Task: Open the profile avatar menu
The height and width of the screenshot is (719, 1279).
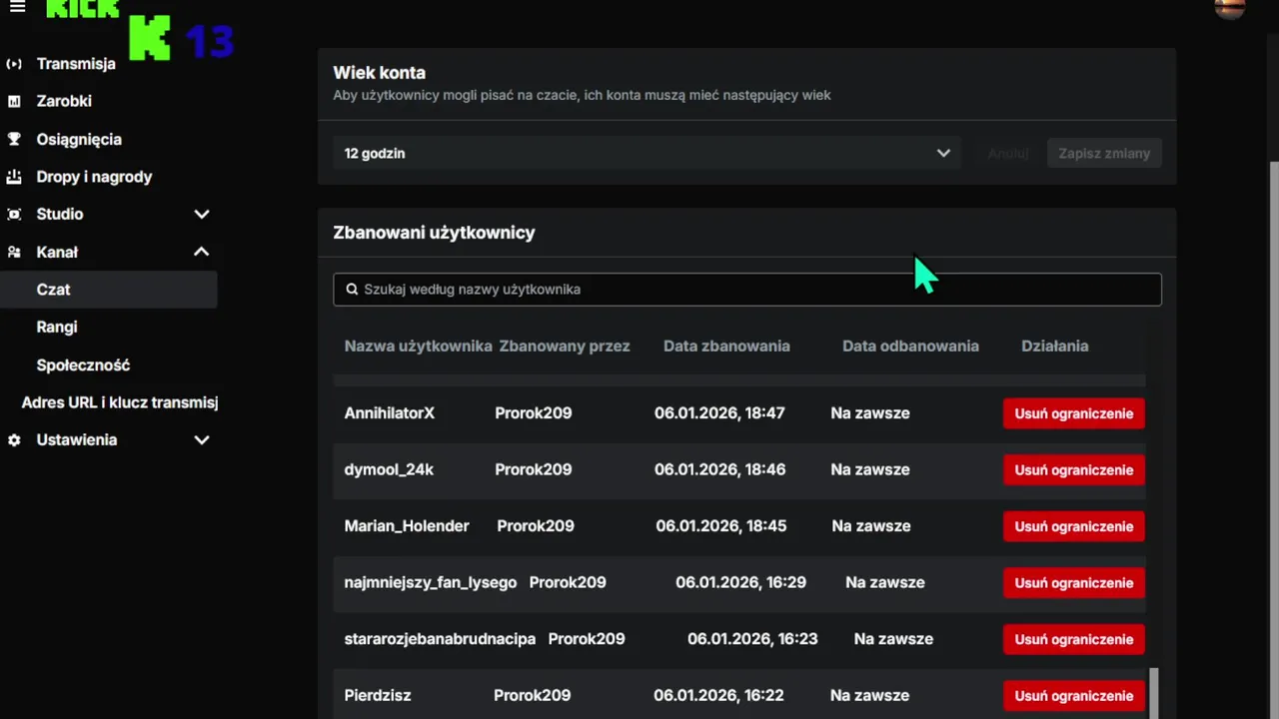Action: pyautogui.click(x=1229, y=8)
